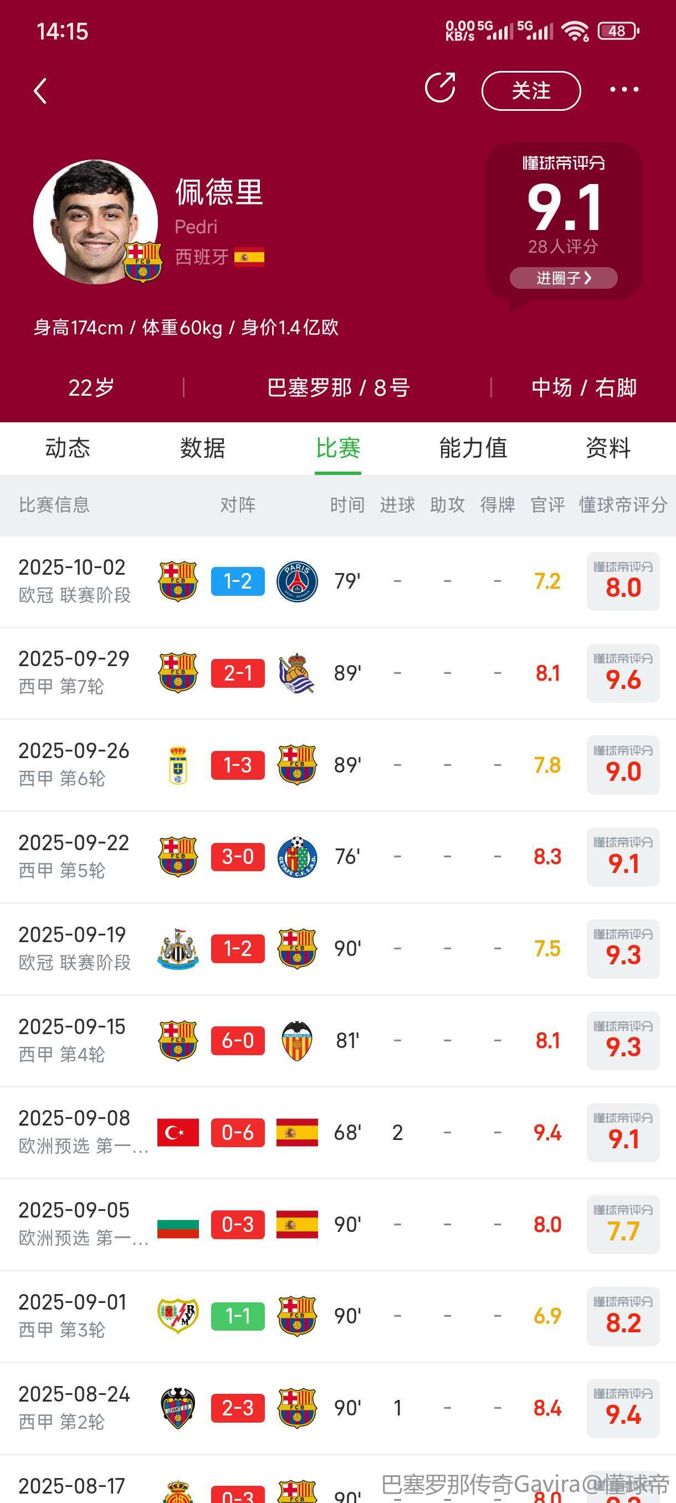Tap the Turkey flag icon
The image size is (676, 1503).
point(178,1132)
